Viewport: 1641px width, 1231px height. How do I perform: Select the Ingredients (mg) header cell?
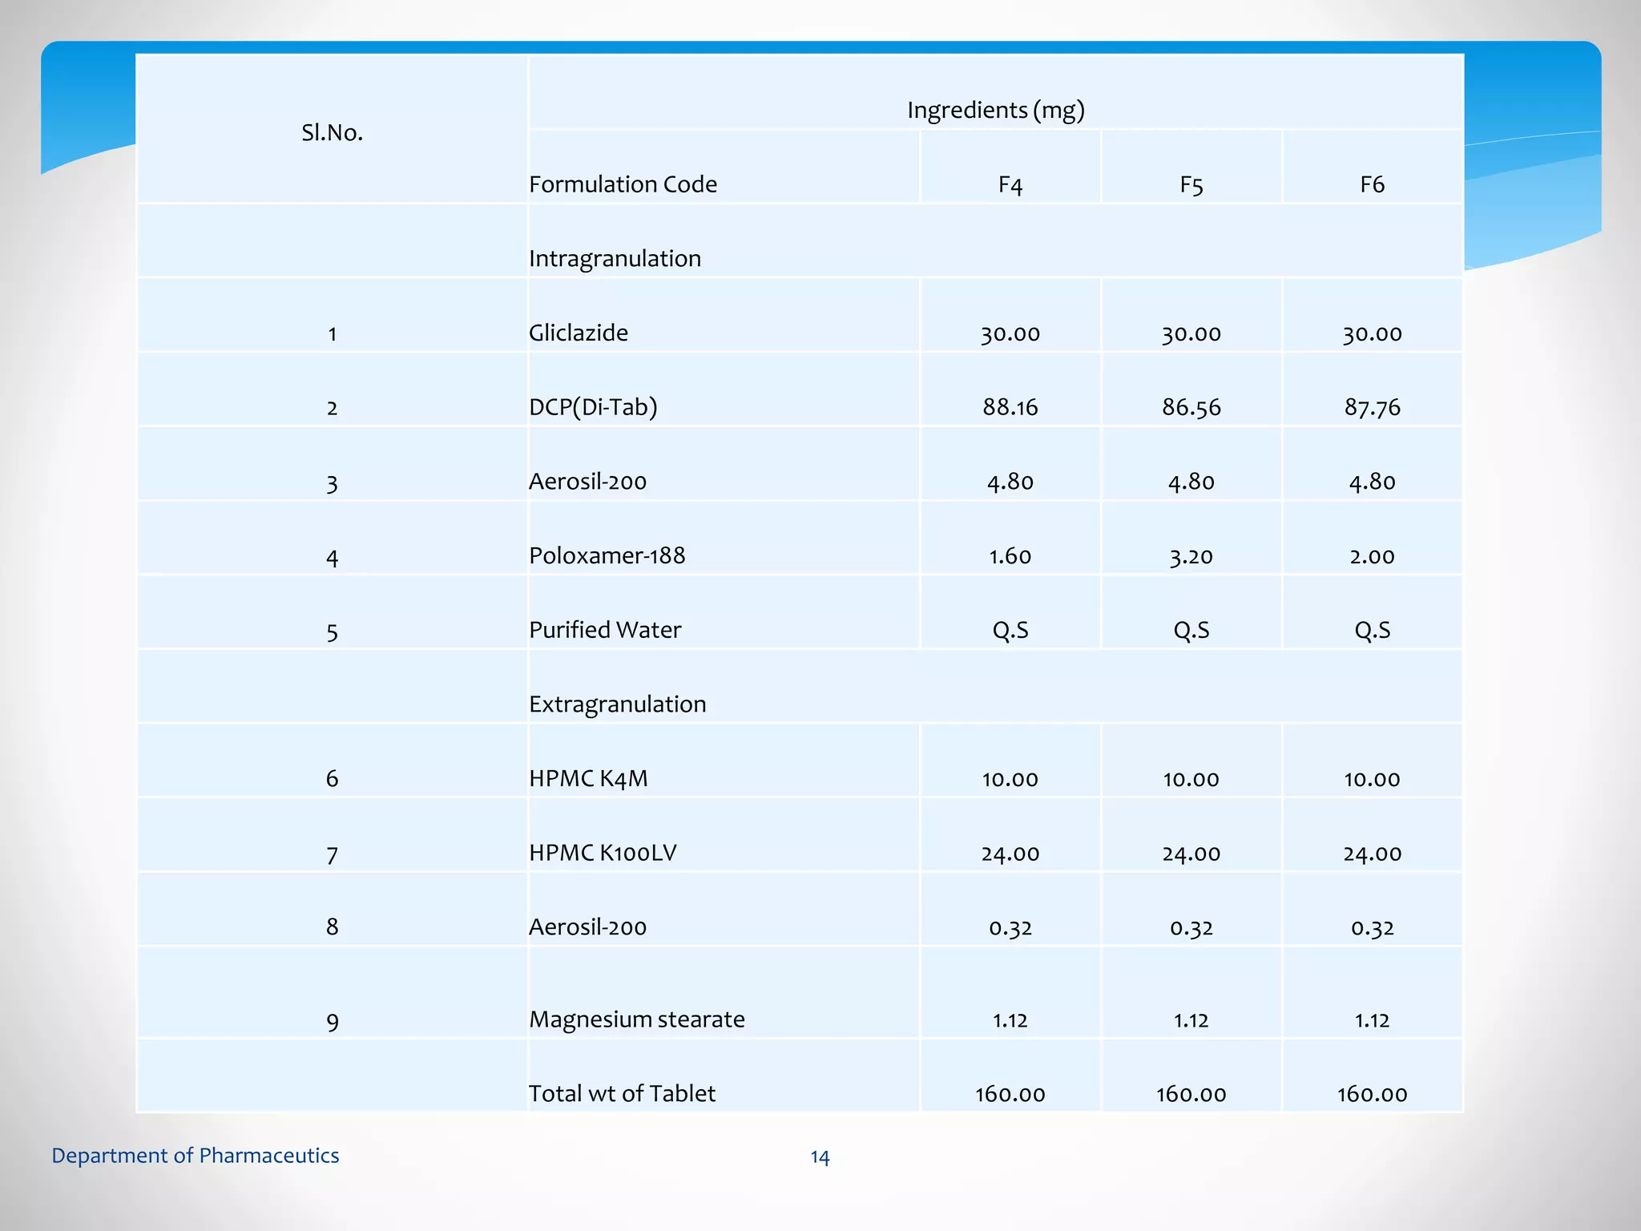pos(995,110)
